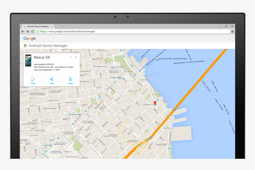Click the "Last located at 2:28 PM" text
Viewport: 255px width, 170px height.
[x=44, y=64]
